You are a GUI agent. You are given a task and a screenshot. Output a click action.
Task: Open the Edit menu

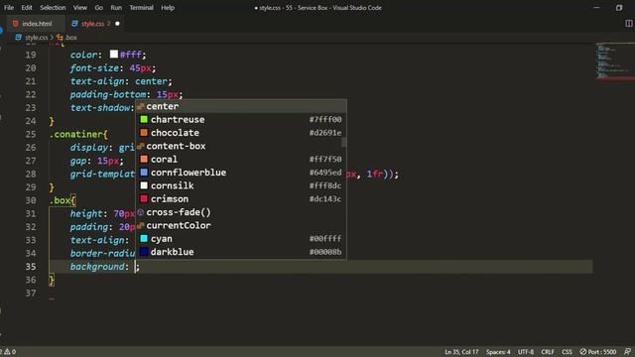27,8
